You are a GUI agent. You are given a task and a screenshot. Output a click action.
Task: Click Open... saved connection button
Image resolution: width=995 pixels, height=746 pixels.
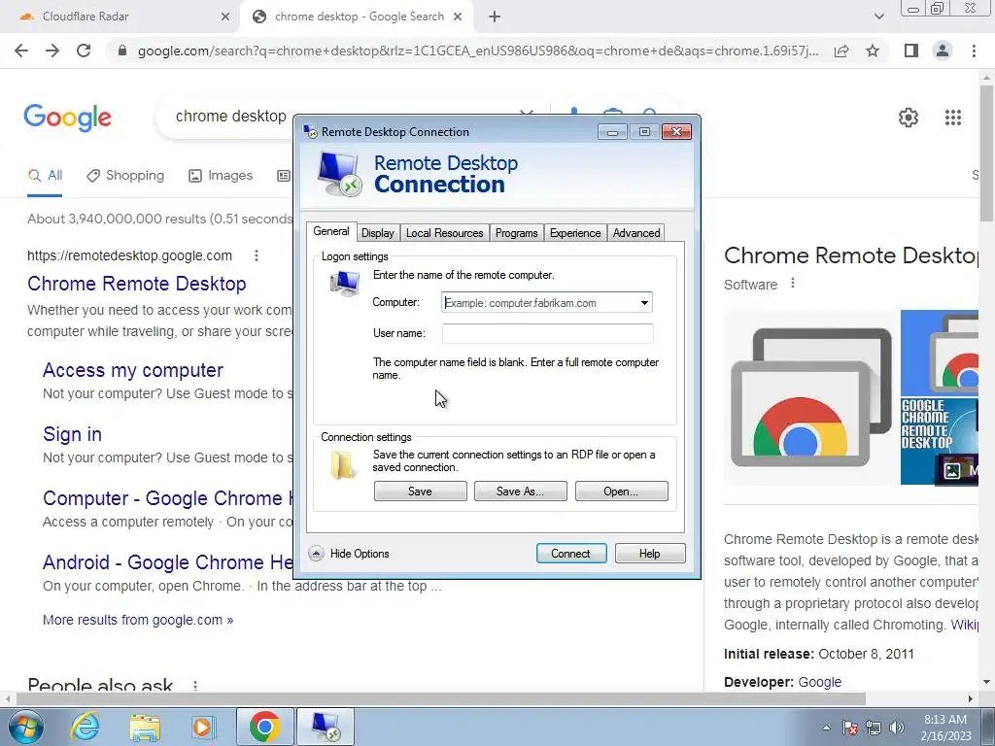point(621,491)
